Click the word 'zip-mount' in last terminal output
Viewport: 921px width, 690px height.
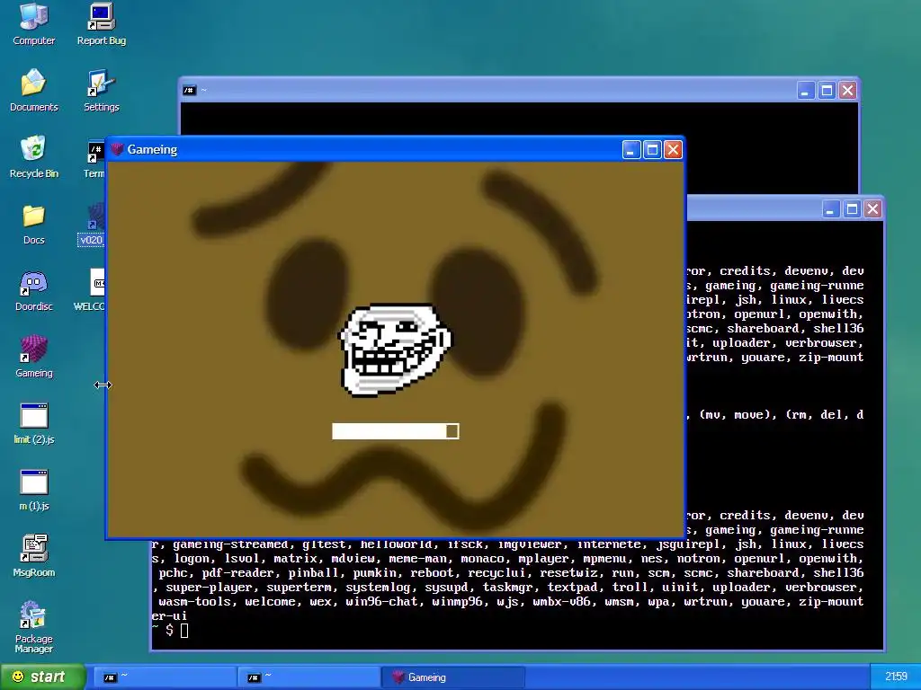click(830, 601)
